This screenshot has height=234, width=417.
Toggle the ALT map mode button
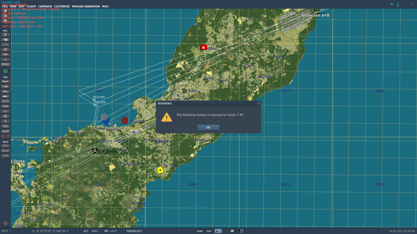coord(218,231)
